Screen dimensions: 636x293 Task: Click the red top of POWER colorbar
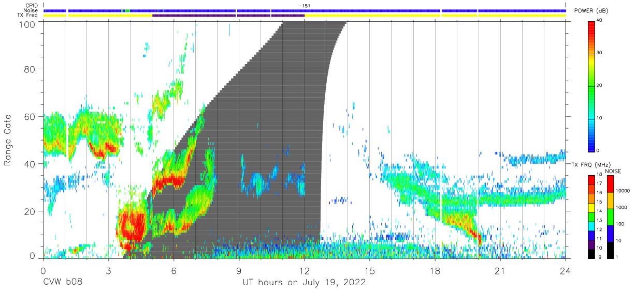[591, 28]
